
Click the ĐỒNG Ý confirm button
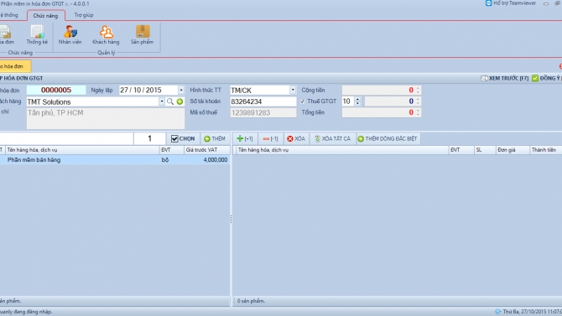547,78
